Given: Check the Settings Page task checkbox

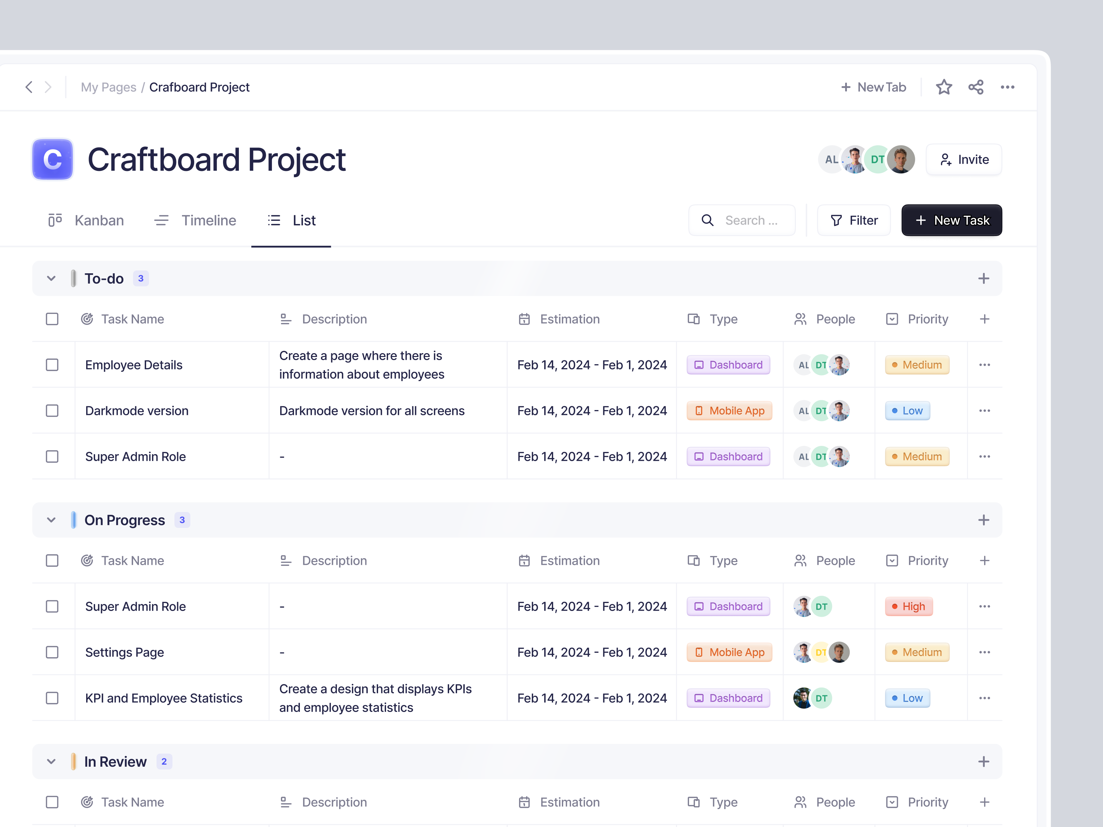Looking at the screenshot, I should 52,652.
